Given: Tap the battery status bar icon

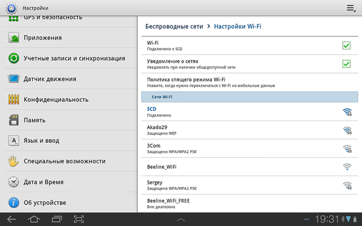Looking at the screenshot, I should pos(355,219).
